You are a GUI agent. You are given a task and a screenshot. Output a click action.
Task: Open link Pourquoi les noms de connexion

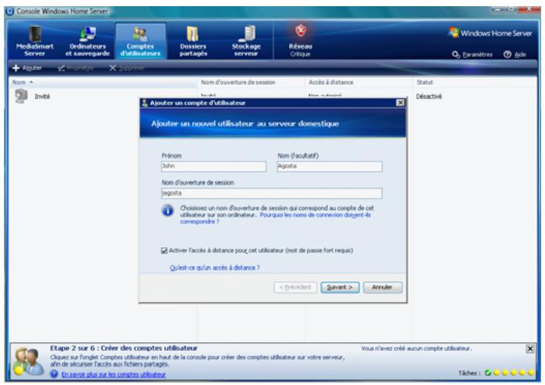pyautogui.click(x=276, y=218)
